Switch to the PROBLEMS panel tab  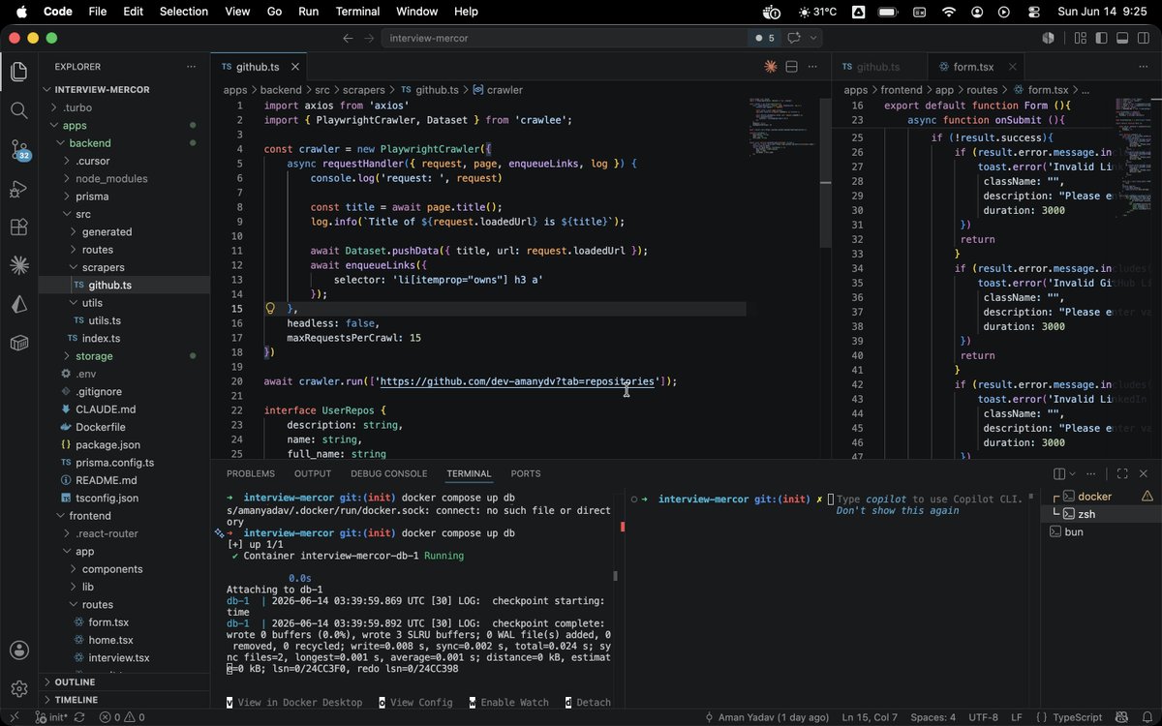[x=251, y=473]
